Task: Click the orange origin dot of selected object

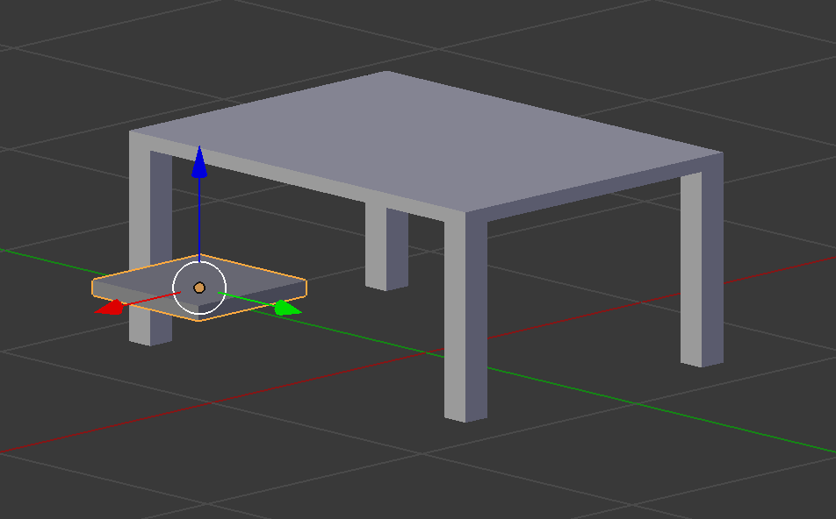Action: point(199,288)
